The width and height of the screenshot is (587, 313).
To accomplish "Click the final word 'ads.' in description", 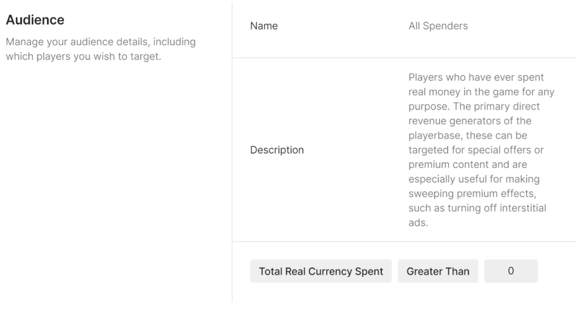I will click(x=418, y=223).
